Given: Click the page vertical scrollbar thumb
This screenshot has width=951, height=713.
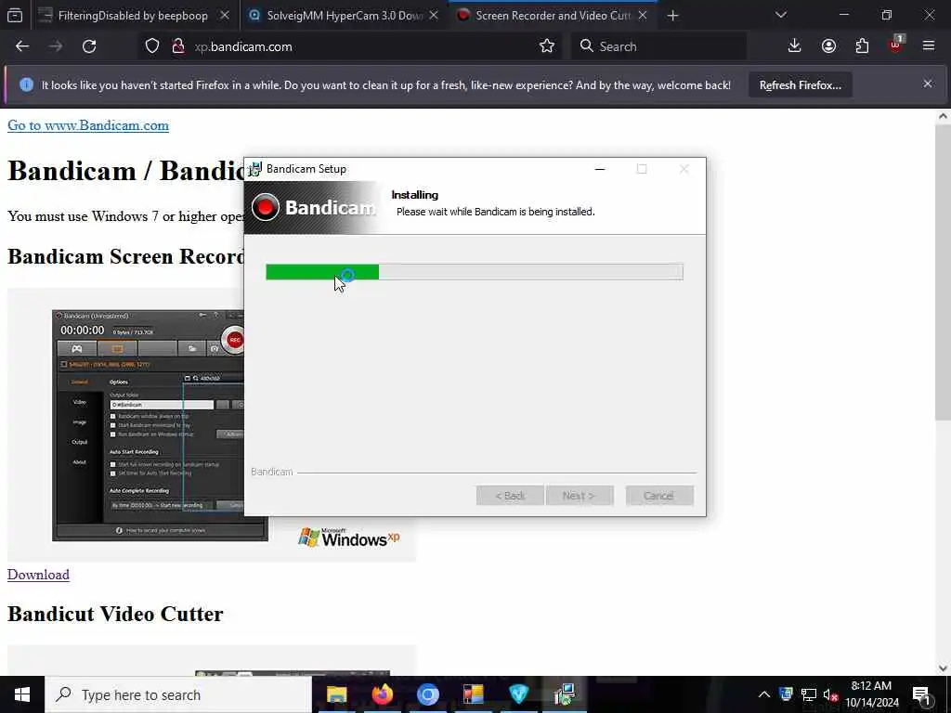Looking at the screenshot, I should pos(943,272).
